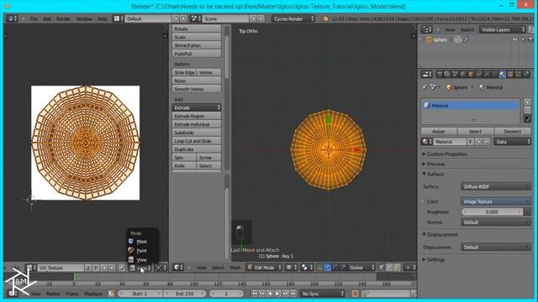This screenshot has width=538, height=302.
Task: Toggle pin icon in properties context
Action: [x=425, y=87]
